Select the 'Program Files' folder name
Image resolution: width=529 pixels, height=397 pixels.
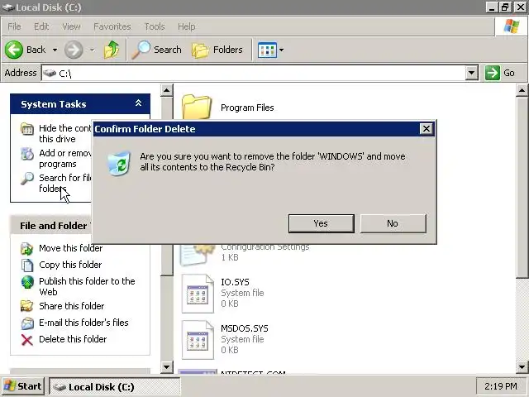pyautogui.click(x=247, y=108)
